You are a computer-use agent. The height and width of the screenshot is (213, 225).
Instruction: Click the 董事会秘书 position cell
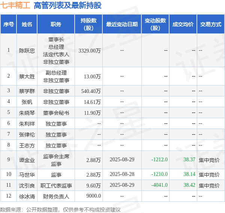click(56, 113)
